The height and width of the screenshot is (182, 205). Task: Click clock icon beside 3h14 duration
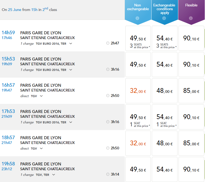[108, 174]
